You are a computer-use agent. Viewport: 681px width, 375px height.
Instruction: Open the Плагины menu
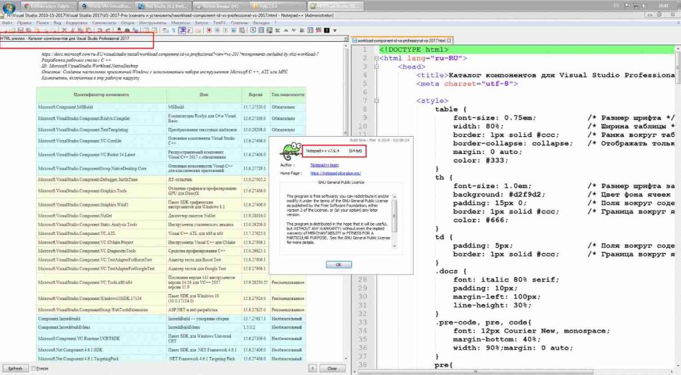(239, 23)
